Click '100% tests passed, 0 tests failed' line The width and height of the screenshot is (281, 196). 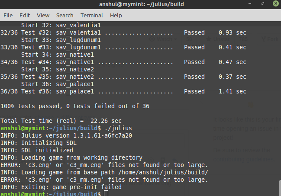[x=75, y=106]
